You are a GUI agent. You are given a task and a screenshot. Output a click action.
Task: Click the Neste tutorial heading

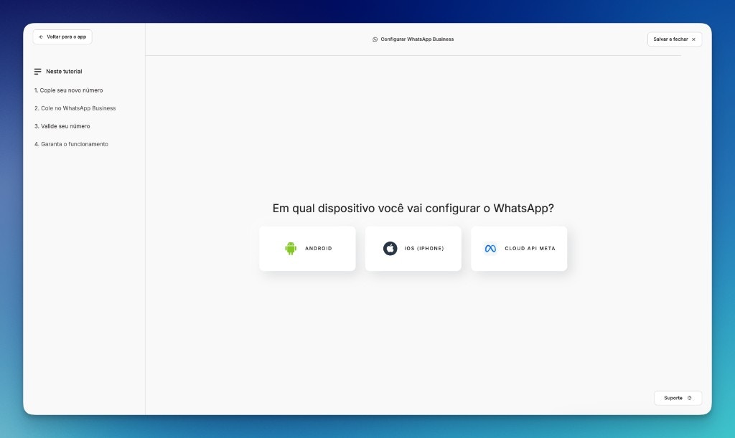tap(63, 71)
